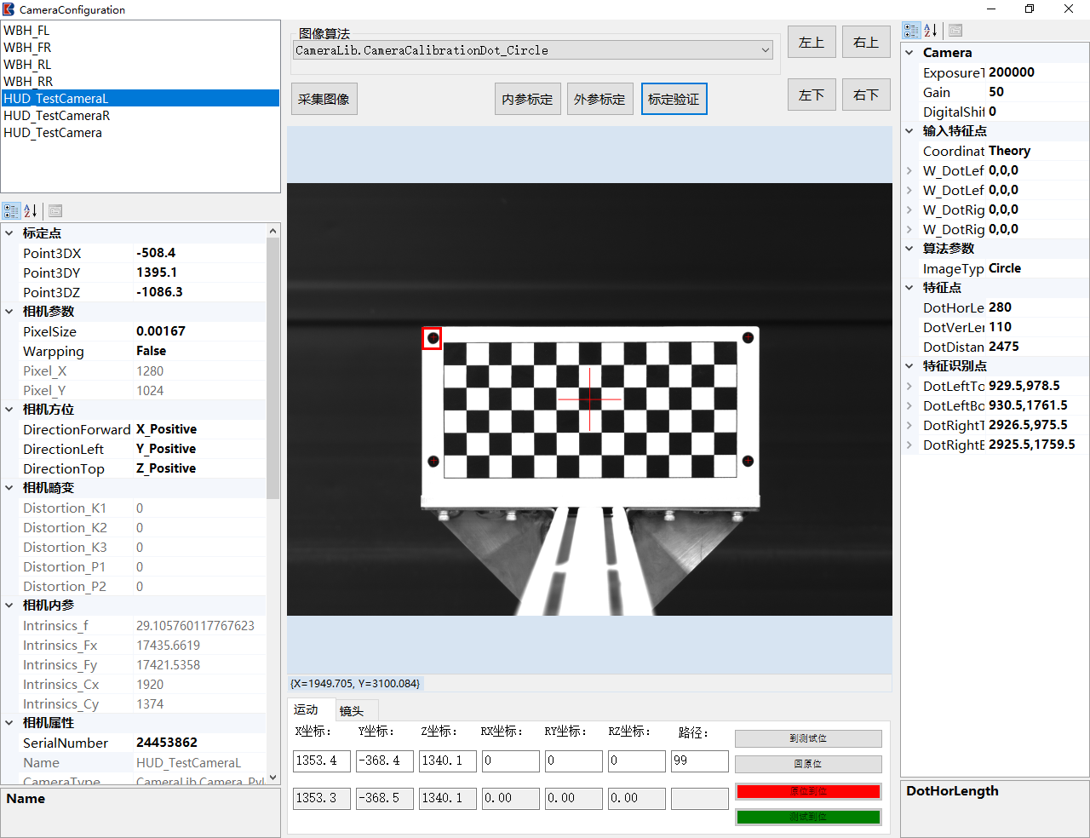Click the CameraConfiguration app icon in title bar
Image resolution: width=1090 pixels, height=838 pixels.
(9, 9)
